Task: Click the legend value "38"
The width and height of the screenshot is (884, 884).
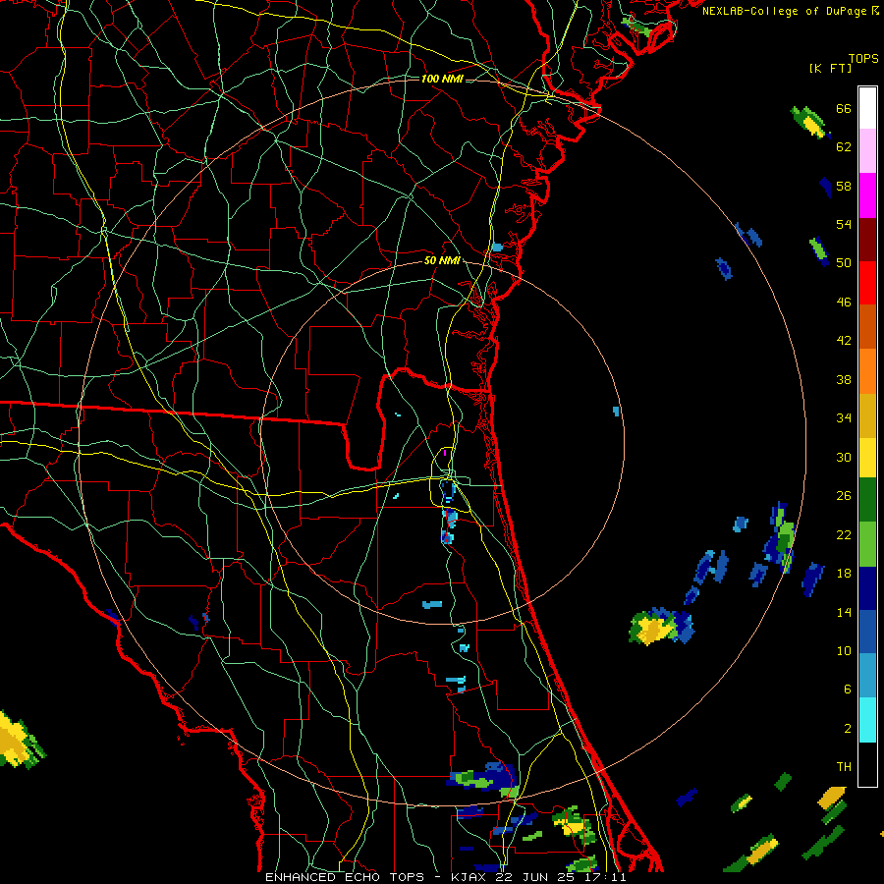Action: click(x=844, y=379)
